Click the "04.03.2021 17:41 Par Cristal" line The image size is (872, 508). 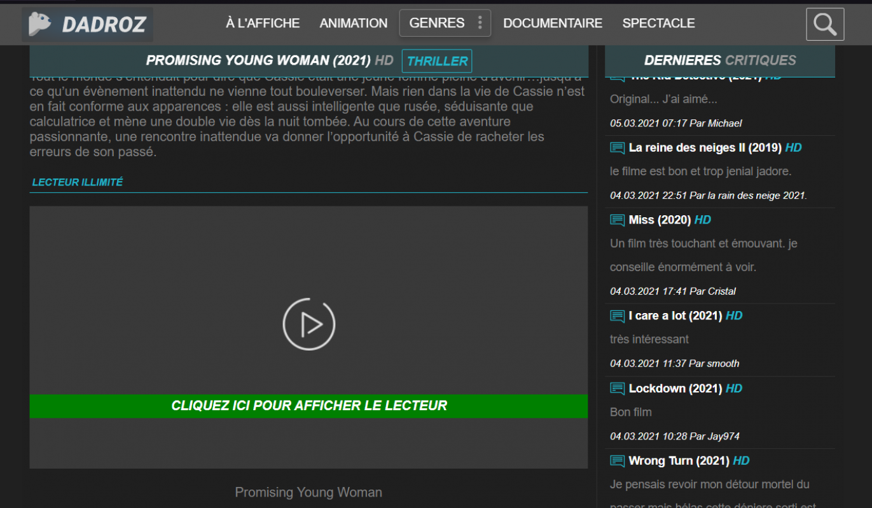point(673,291)
